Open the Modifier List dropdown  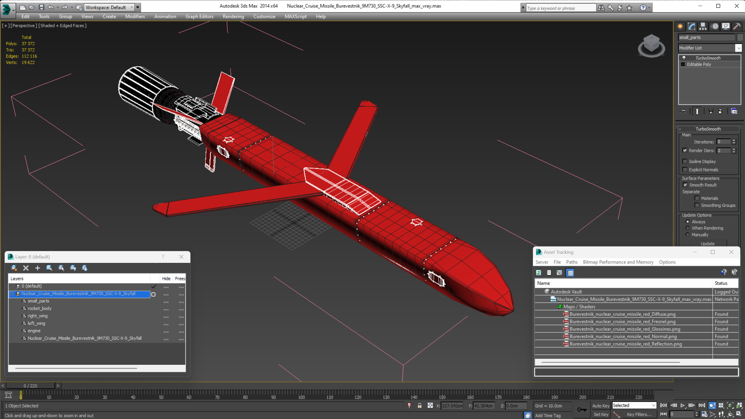739,48
